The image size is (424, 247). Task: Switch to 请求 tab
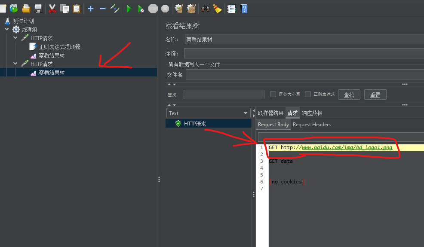[292, 113]
